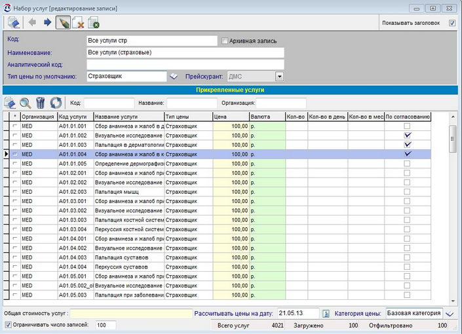462x334 pixels.
Task: Sort by the Валюта column header
Action: click(267, 117)
